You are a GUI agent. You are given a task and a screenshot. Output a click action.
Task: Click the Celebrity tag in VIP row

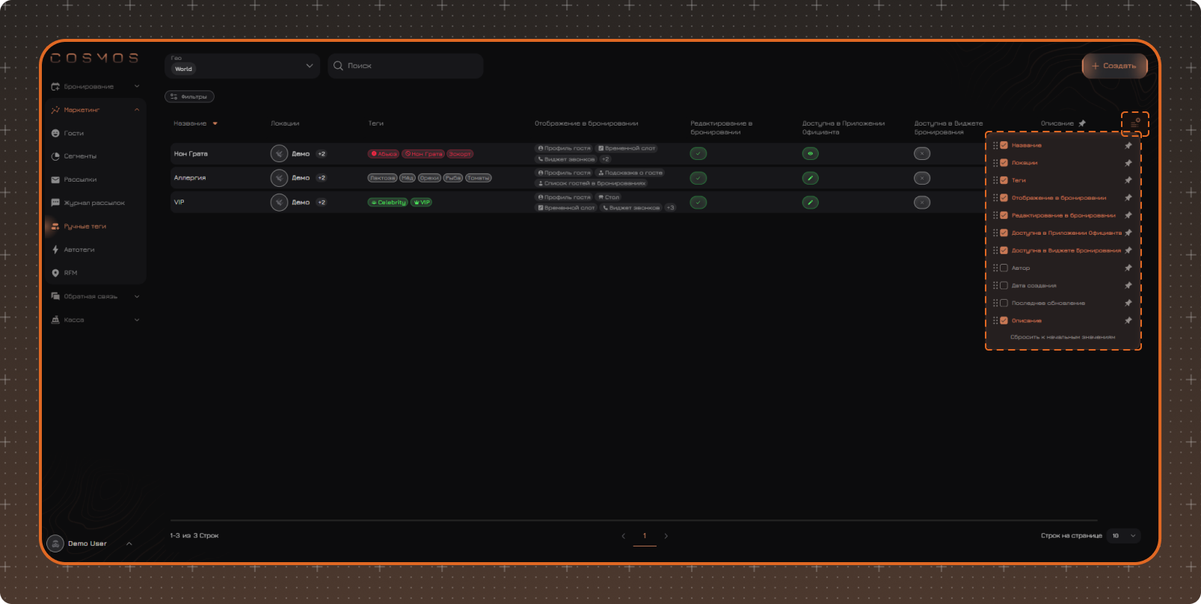coord(388,203)
